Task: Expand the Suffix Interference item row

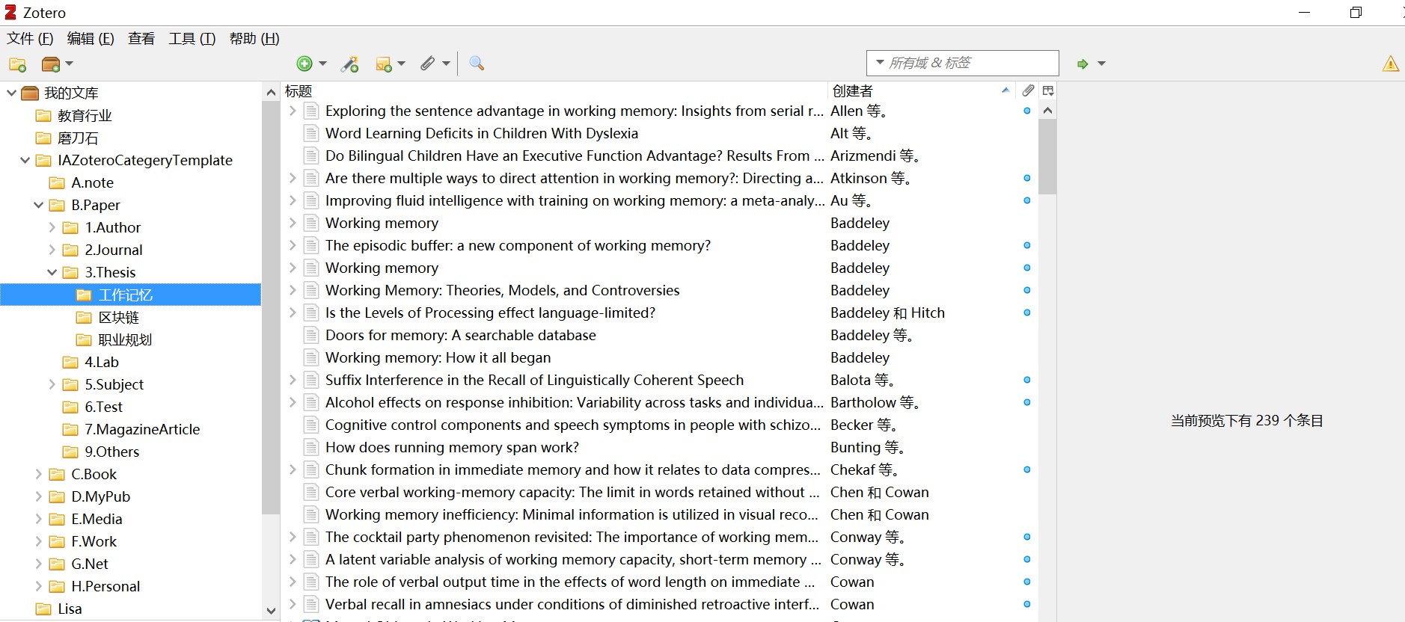Action: [x=293, y=380]
